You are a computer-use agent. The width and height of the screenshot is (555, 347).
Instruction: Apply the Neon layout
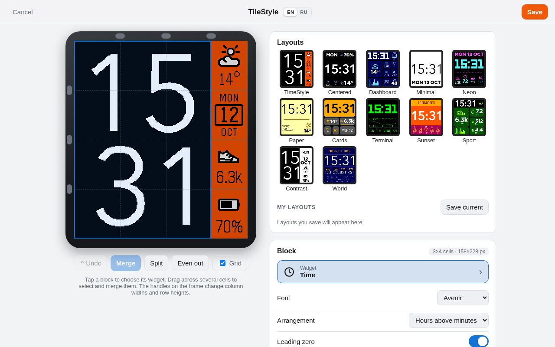[x=469, y=69]
